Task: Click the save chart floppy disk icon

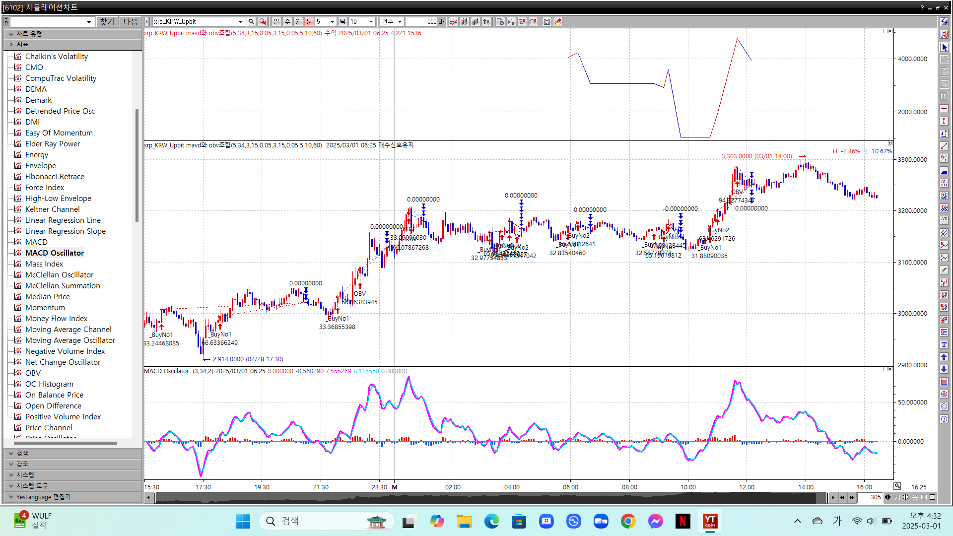Action: 546,22
